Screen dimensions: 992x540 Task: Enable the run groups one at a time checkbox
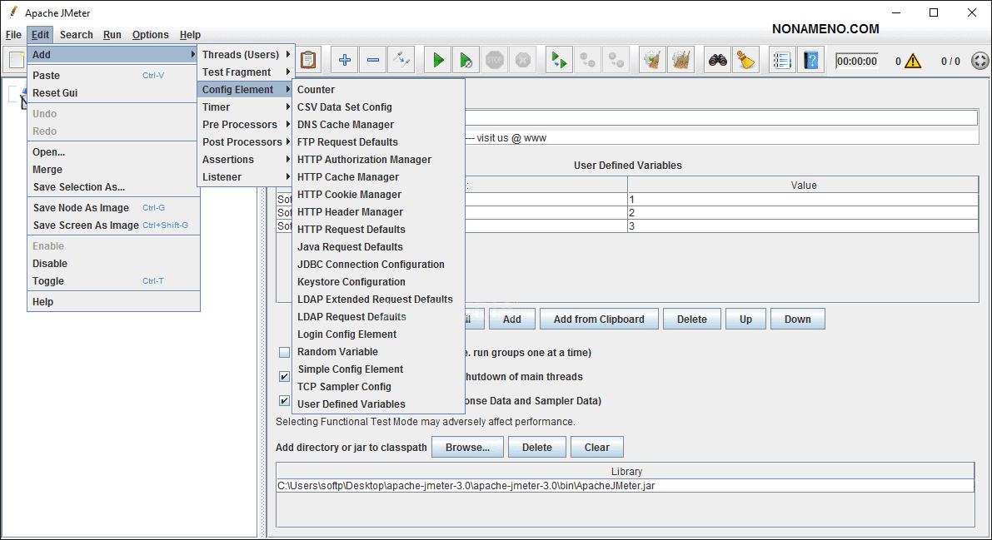pyautogui.click(x=285, y=353)
